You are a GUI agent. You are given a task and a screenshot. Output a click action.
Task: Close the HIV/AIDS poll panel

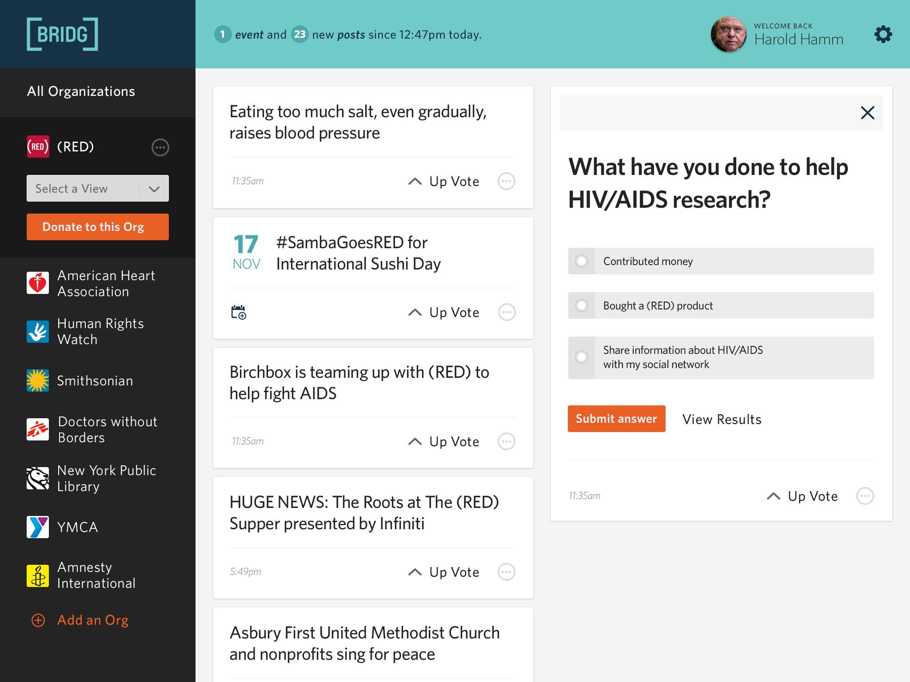click(867, 113)
